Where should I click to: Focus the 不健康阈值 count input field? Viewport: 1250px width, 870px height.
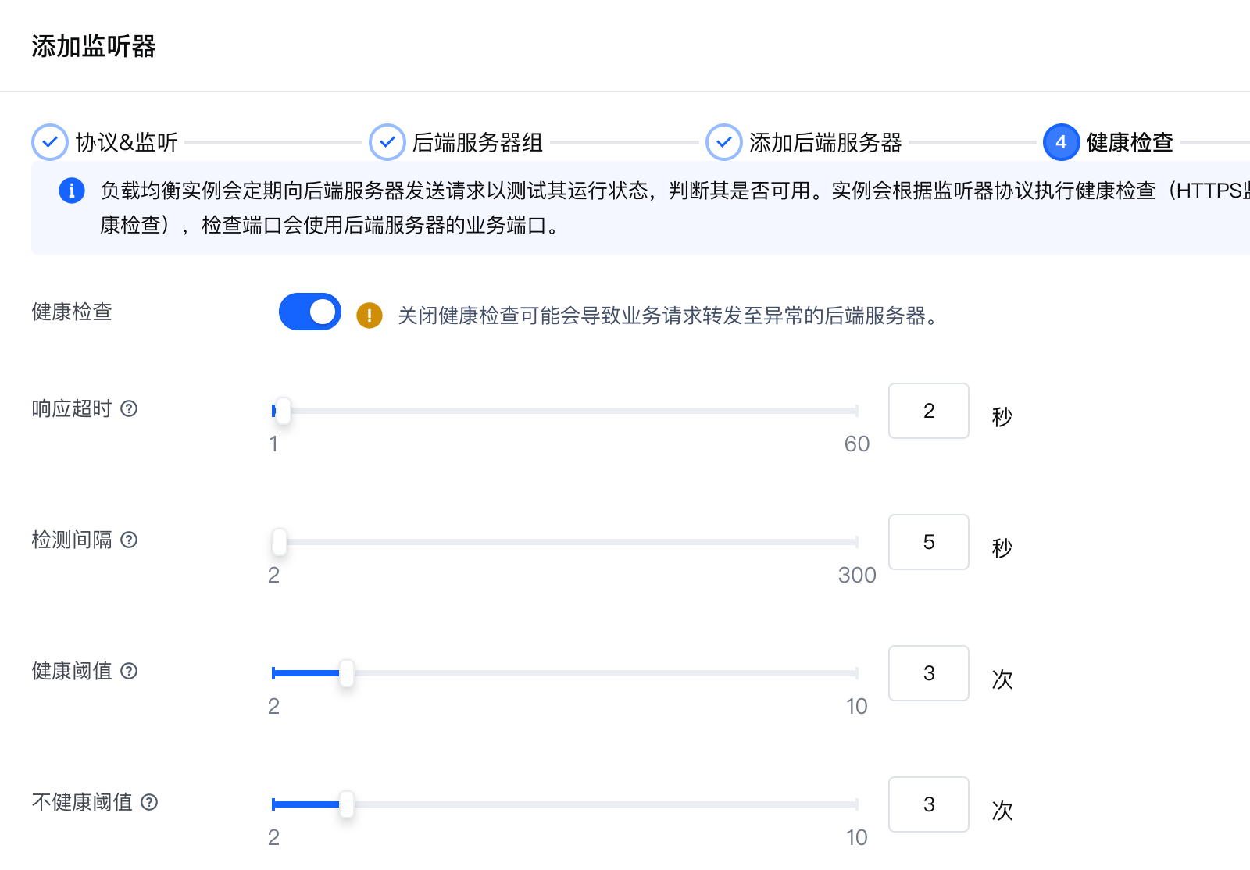point(928,804)
